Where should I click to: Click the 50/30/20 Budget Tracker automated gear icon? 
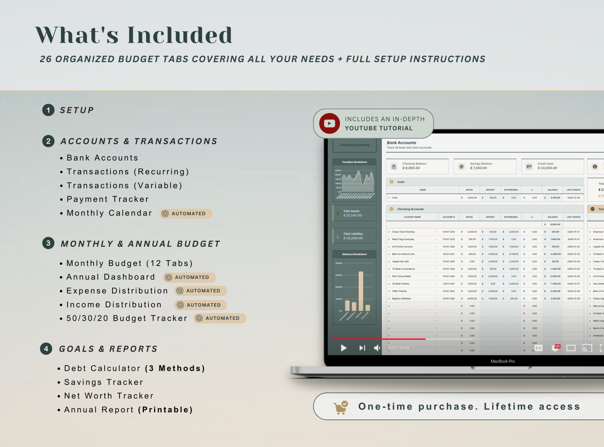click(x=199, y=318)
